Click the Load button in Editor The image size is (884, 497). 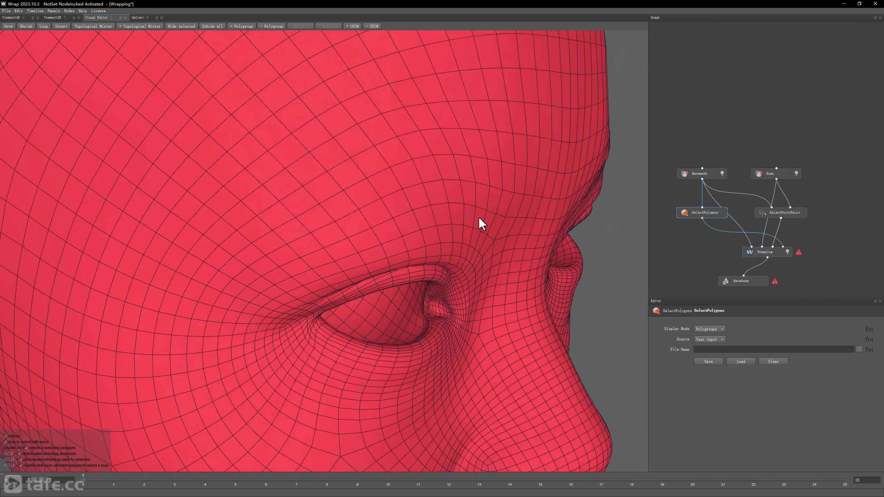pyautogui.click(x=741, y=362)
